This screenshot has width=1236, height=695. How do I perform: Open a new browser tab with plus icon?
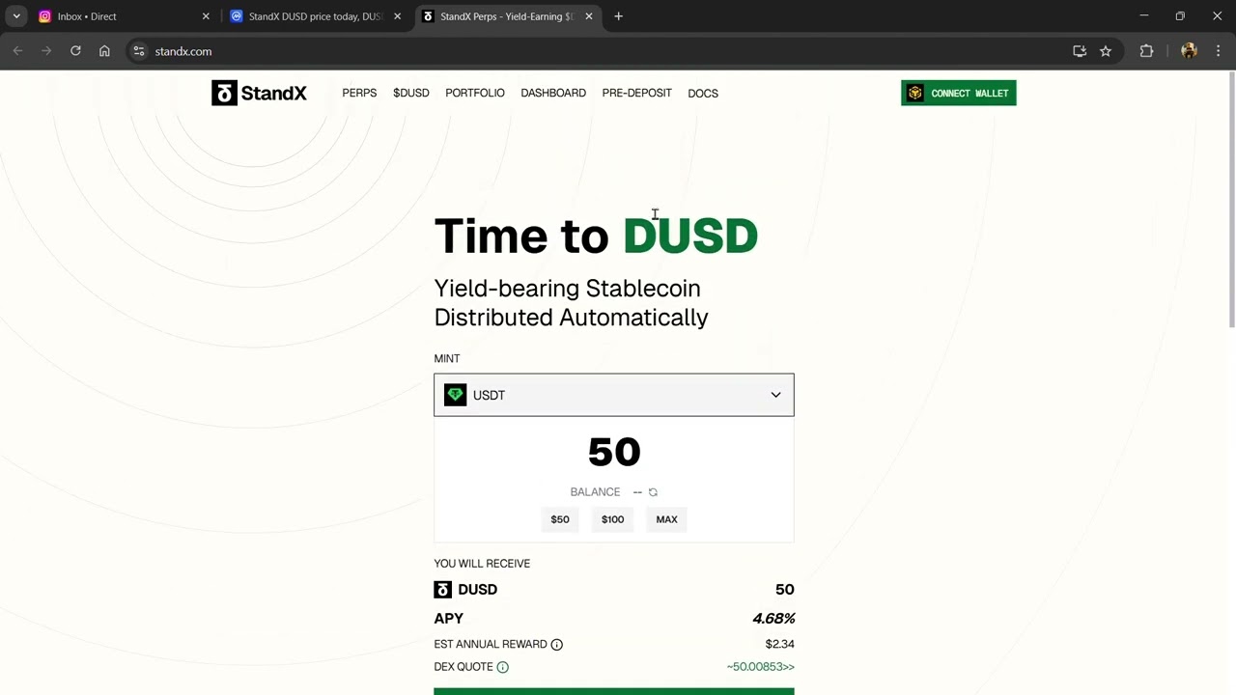tap(618, 16)
